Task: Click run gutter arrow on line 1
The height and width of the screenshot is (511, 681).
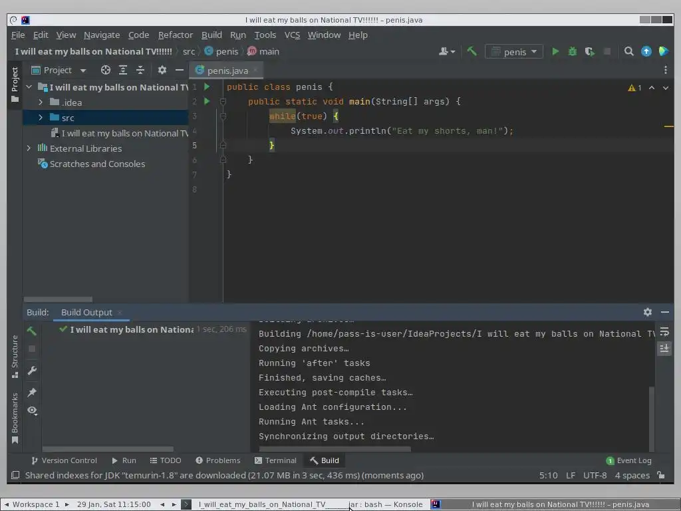Action: point(207,86)
